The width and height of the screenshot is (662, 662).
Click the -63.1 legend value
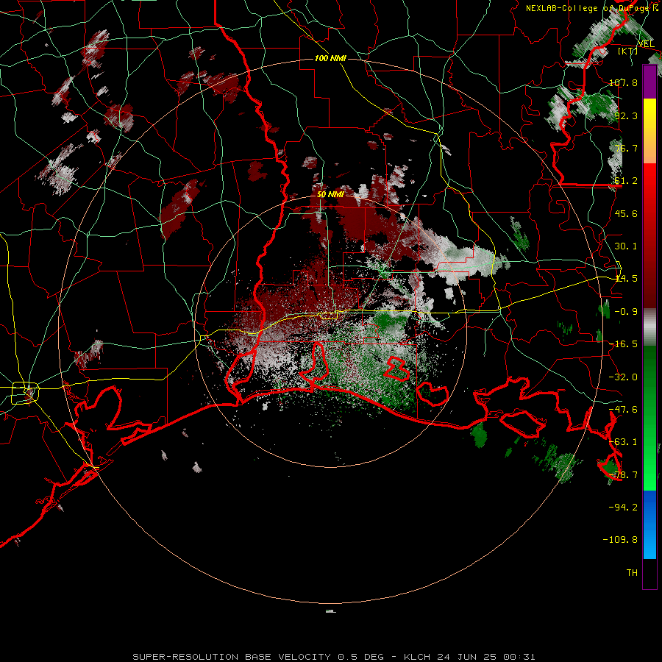(x=623, y=442)
